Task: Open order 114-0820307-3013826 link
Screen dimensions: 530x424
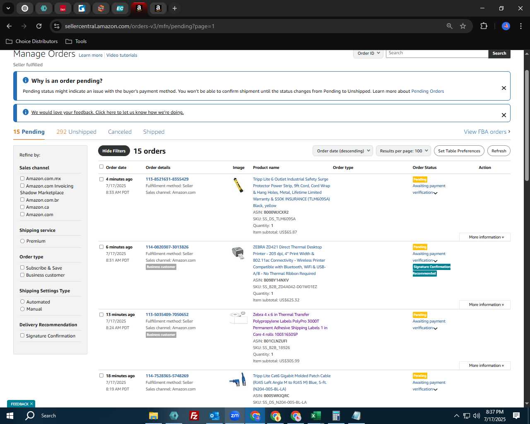Action: tap(167, 247)
